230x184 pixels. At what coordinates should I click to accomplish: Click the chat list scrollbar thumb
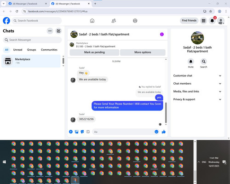click(x=63, y=61)
